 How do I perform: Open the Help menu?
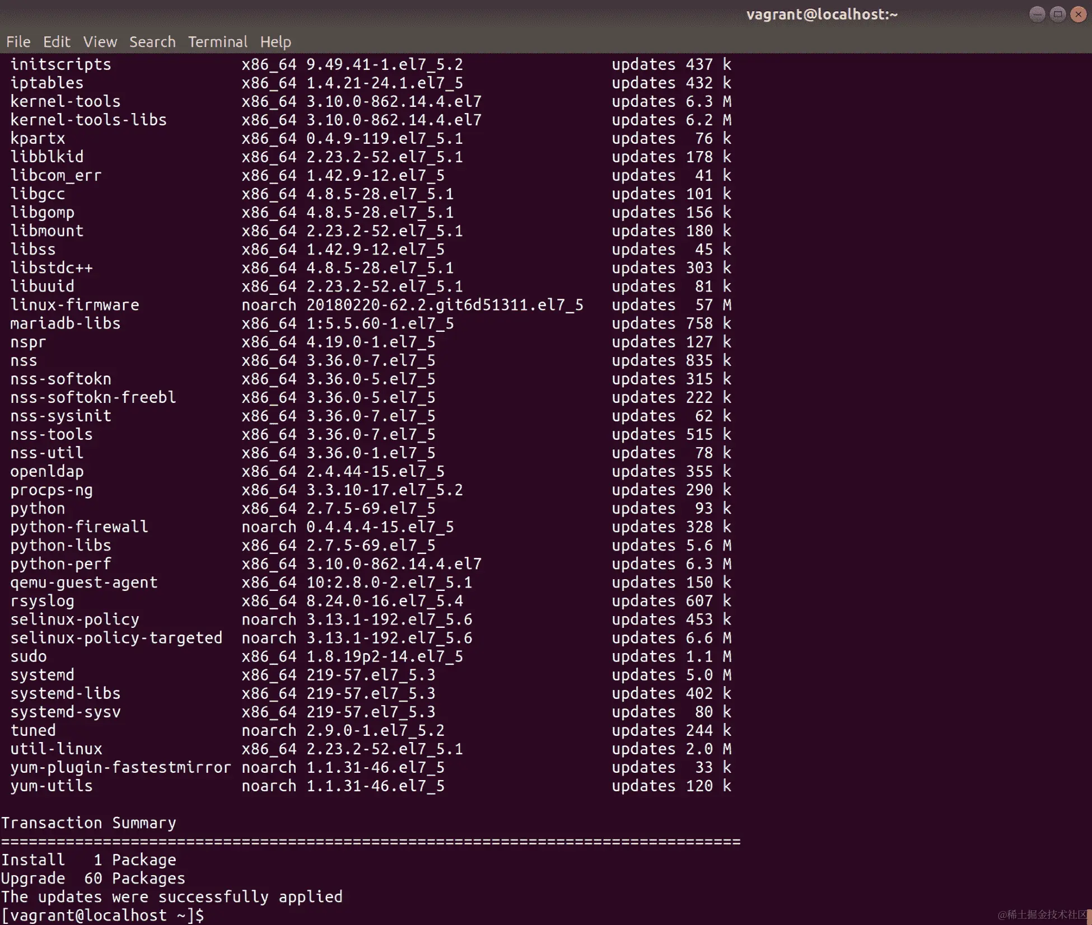pos(275,42)
